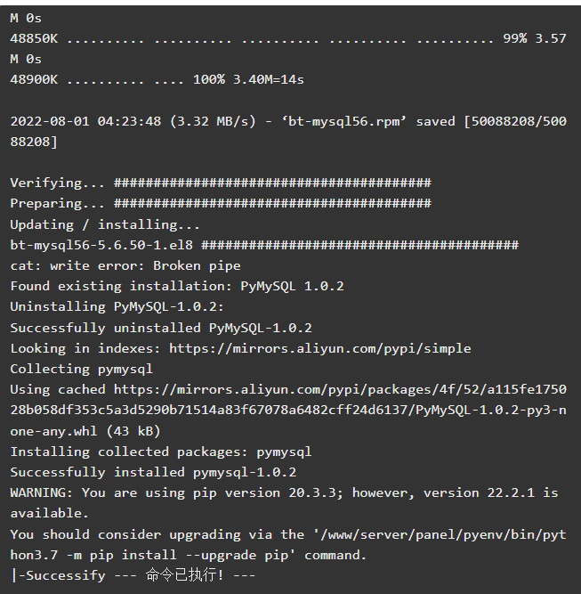The width and height of the screenshot is (581, 594).
Task: Click the bt-mysql56-5.6.50-1.el8 package line
Action: coord(264,245)
